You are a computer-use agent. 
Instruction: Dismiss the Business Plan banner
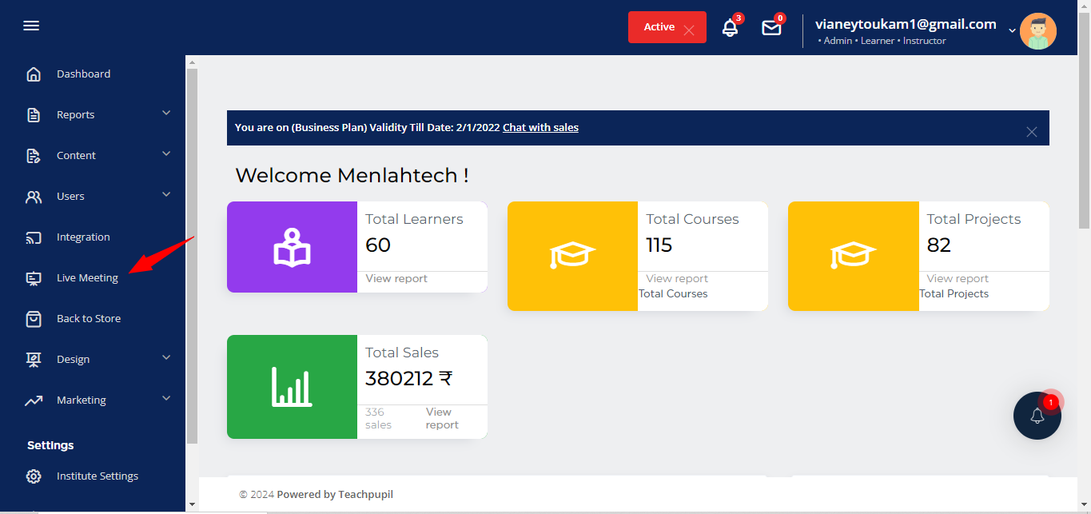click(x=1032, y=132)
